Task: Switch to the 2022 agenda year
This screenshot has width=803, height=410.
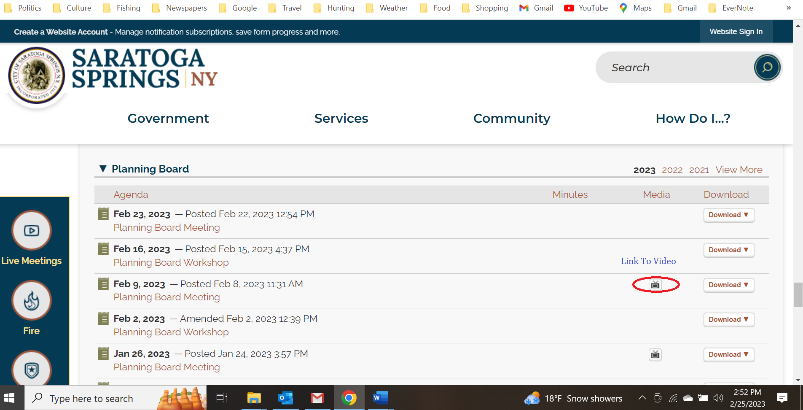Action: (672, 170)
